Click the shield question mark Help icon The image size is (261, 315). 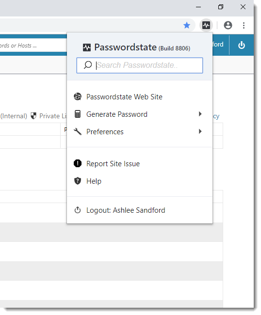coord(78,181)
